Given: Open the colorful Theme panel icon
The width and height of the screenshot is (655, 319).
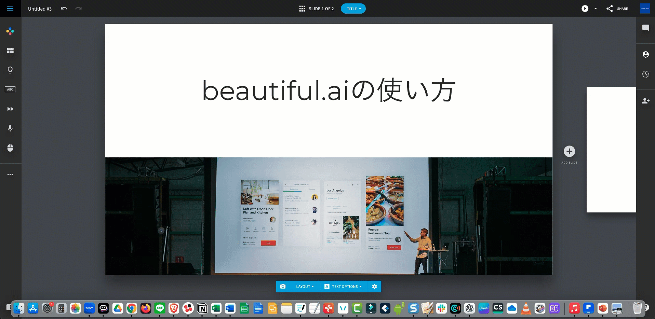Looking at the screenshot, I should [x=10, y=31].
